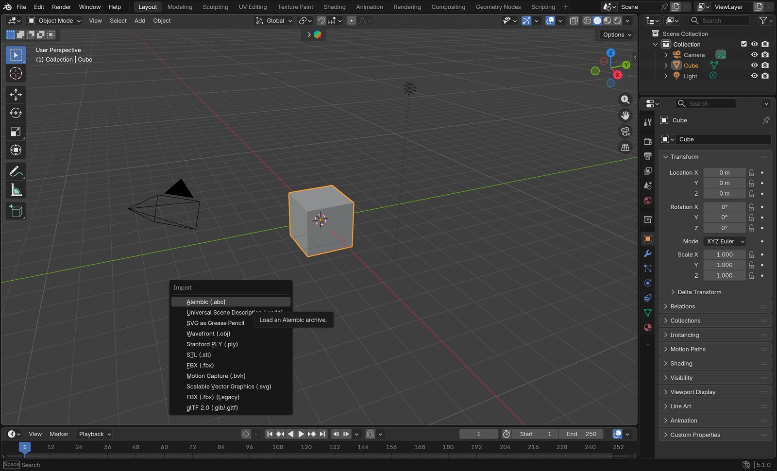777x471 pixels.
Task: Lock Location X transform
Action: pyautogui.click(x=751, y=172)
